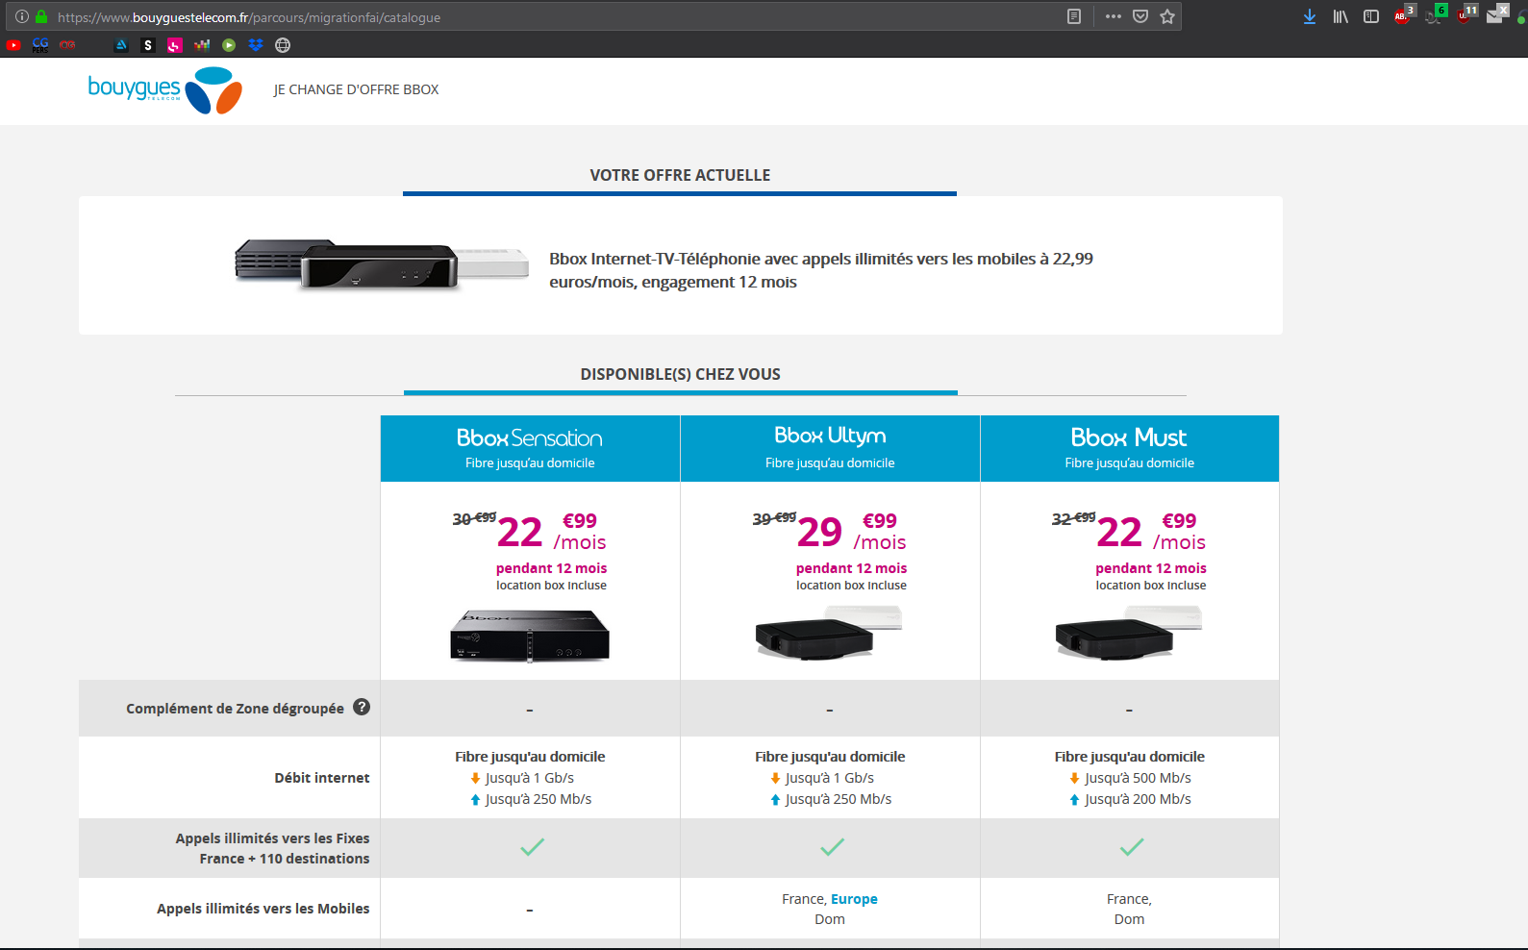Click 'Complément de Zone dégroupée' label text

click(x=235, y=709)
